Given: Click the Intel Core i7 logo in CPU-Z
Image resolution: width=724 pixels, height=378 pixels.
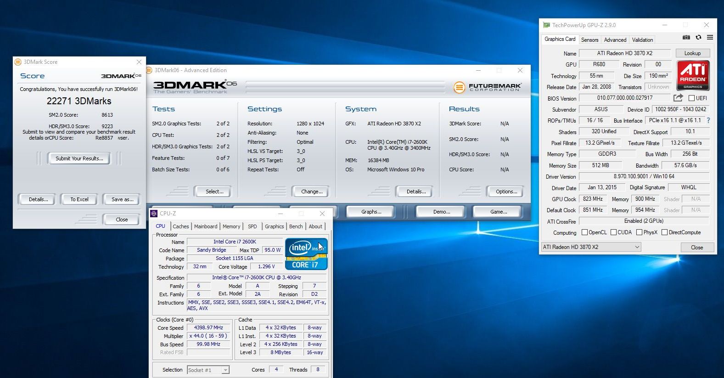Looking at the screenshot, I should click(x=306, y=254).
